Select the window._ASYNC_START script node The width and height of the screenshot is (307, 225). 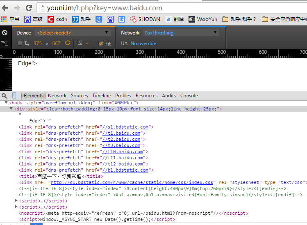click(x=97, y=219)
